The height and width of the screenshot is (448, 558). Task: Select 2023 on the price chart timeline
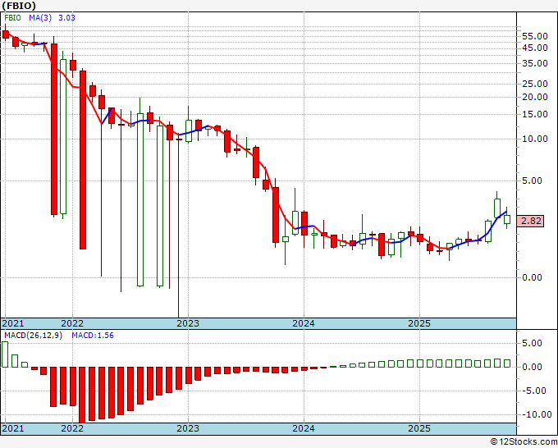point(188,323)
